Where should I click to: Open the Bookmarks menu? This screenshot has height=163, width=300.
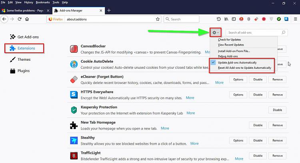coord(43,2)
